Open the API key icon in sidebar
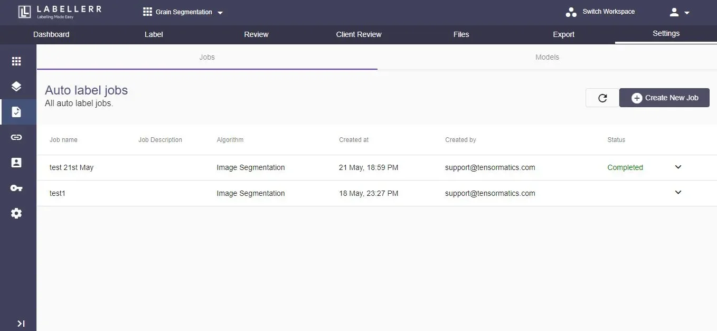This screenshot has width=717, height=331. tap(16, 188)
